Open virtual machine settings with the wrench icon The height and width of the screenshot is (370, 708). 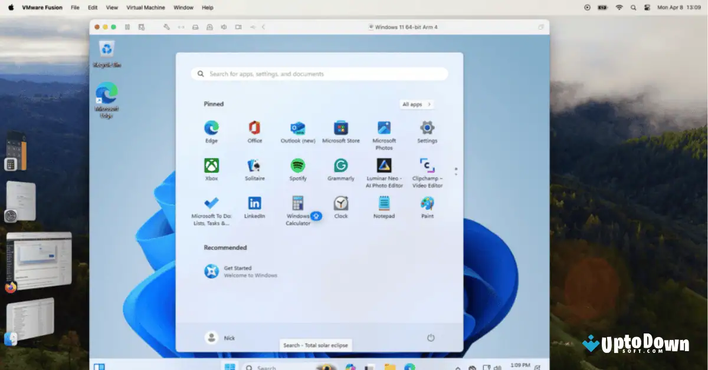click(167, 27)
